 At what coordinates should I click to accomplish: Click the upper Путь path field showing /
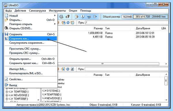(127, 22)
